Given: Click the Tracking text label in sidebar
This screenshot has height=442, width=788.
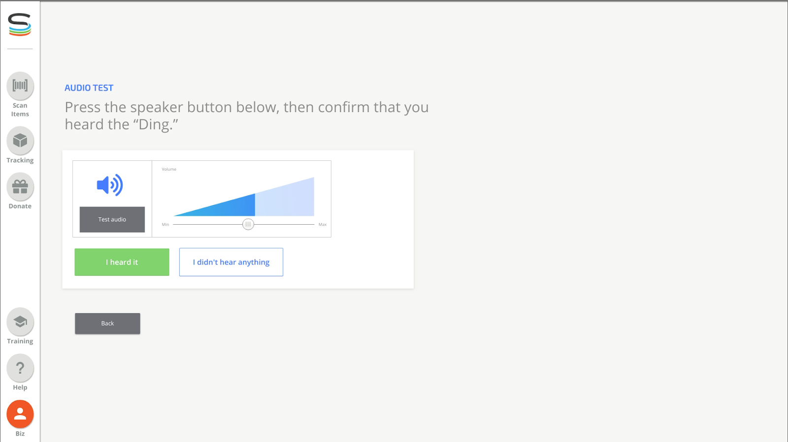Looking at the screenshot, I should pos(20,160).
